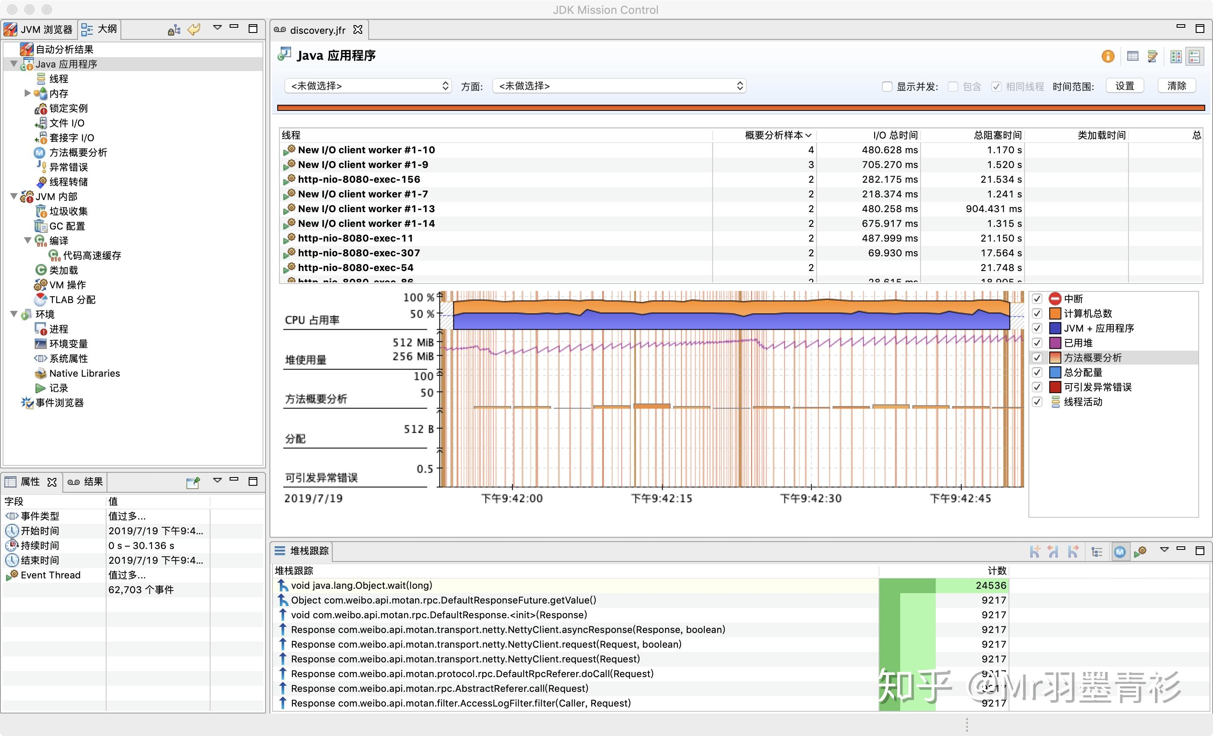
Task: Click the 锁定实例 lock instances icon
Action: click(x=40, y=108)
